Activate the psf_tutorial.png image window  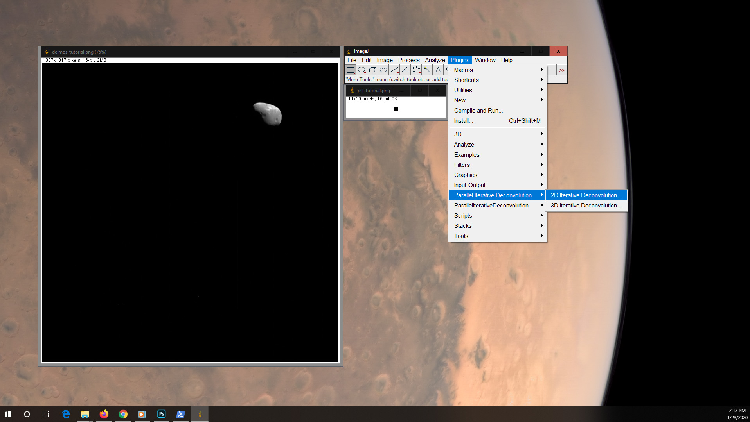pyautogui.click(x=373, y=91)
